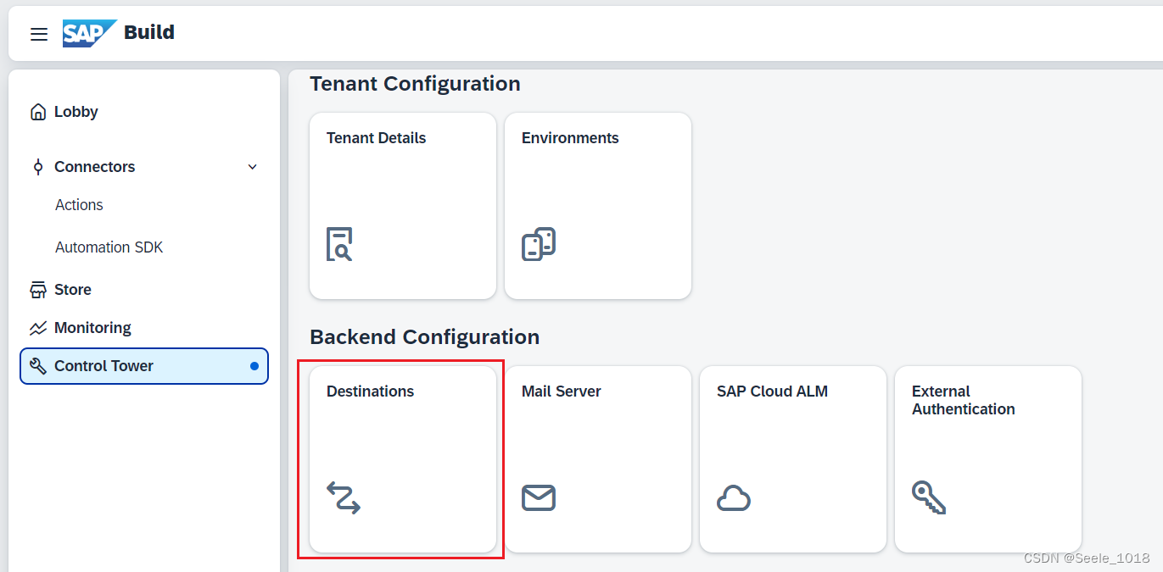
Task: Open the hamburger navigation menu
Action: coord(39,34)
